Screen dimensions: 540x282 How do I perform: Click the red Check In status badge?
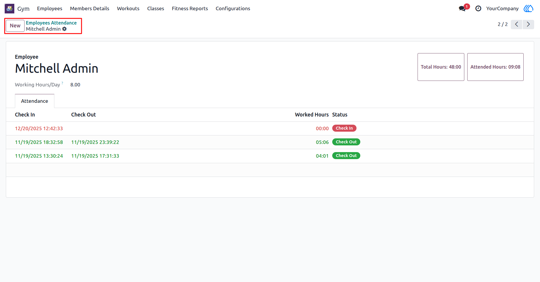pos(344,128)
